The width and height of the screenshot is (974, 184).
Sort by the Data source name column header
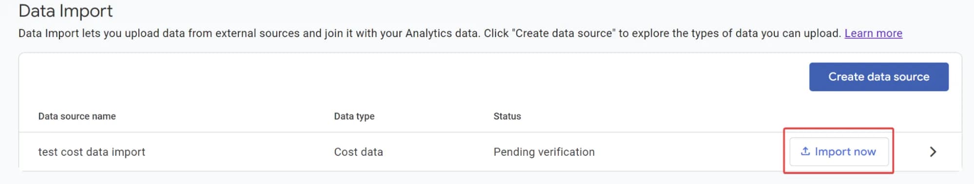(77, 116)
